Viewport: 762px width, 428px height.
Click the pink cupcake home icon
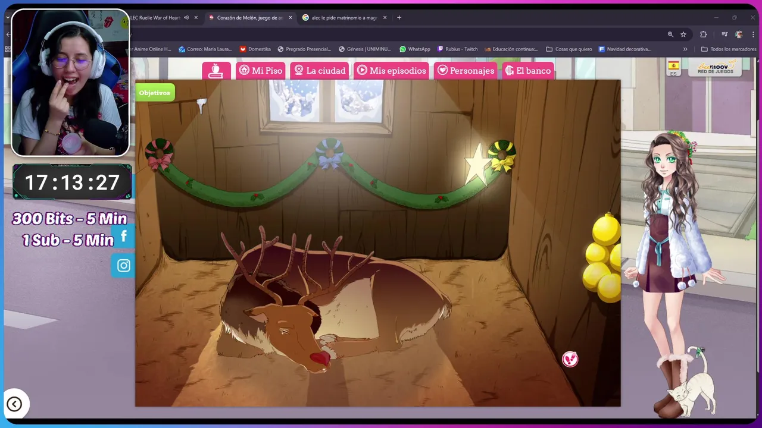point(216,71)
